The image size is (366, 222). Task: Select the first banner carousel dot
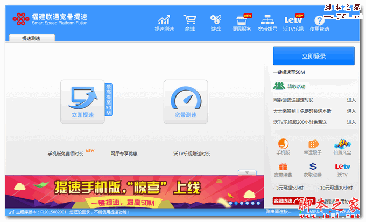tap(230, 203)
